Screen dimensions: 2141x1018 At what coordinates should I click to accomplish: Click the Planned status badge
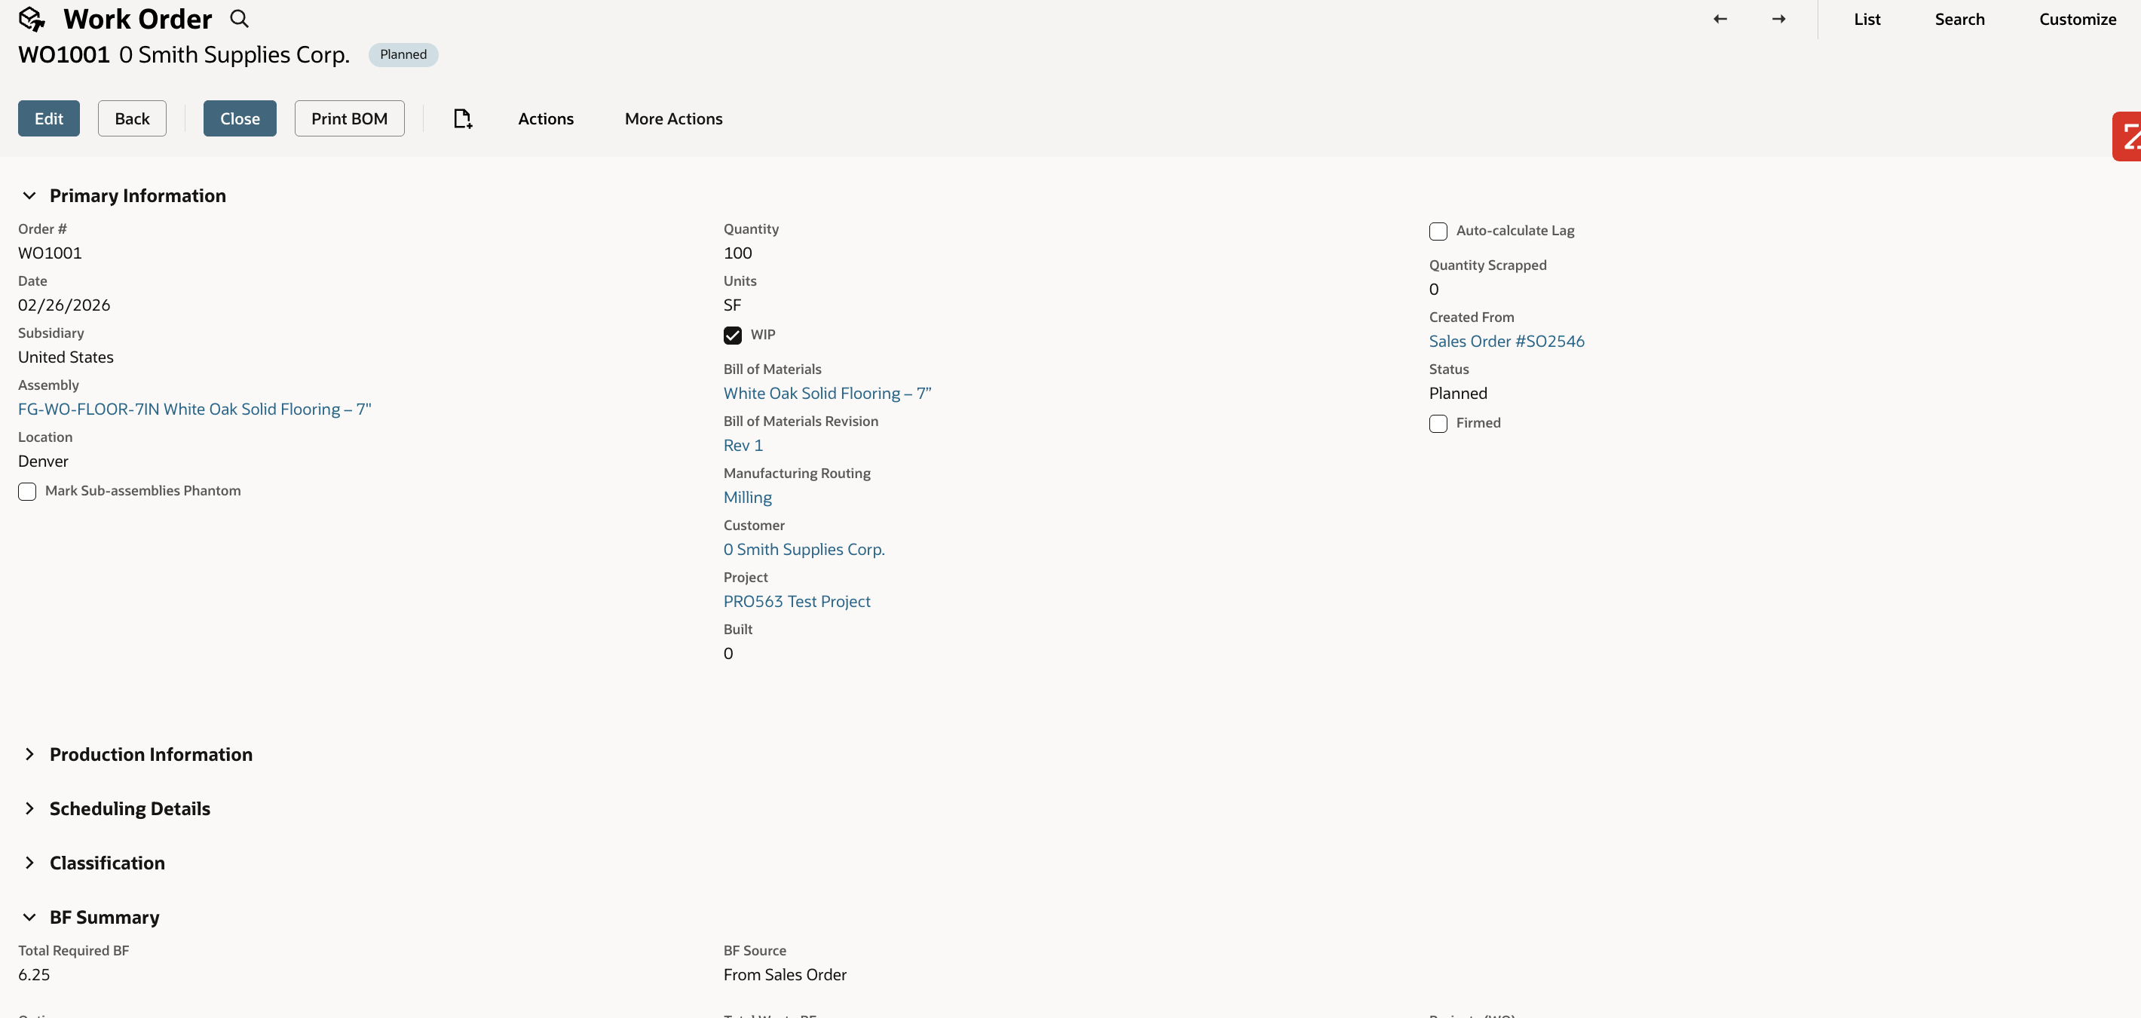(403, 55)
